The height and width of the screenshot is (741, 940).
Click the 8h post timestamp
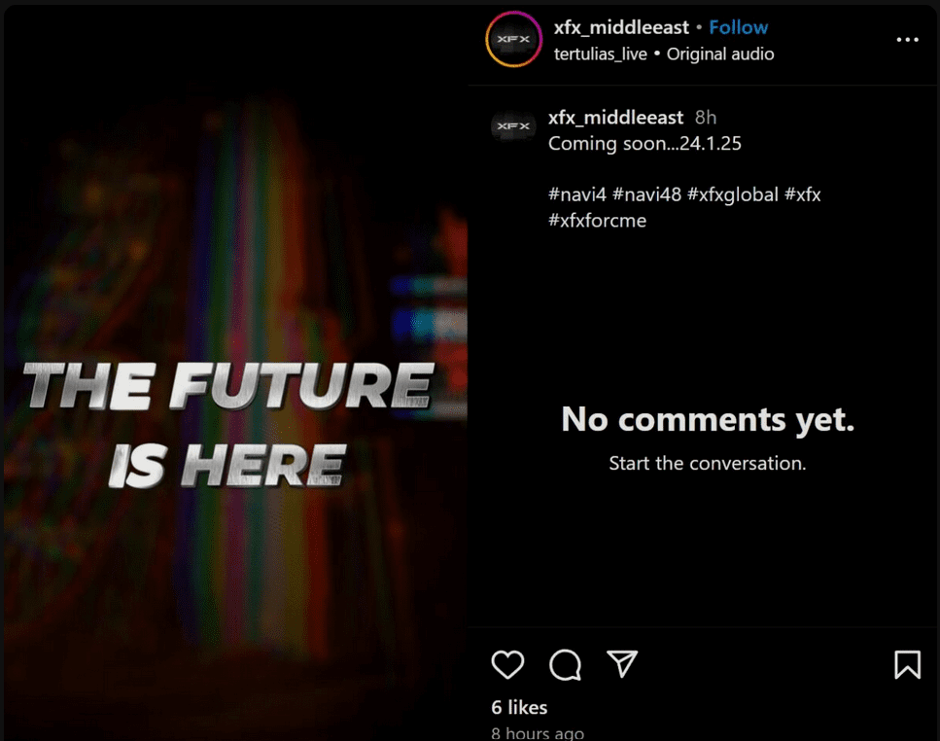point(706,117)
